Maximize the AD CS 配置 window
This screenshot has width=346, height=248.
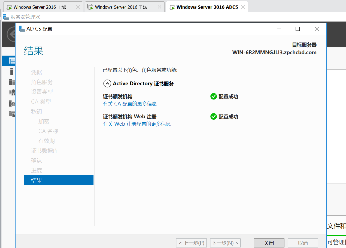[298, 29]
